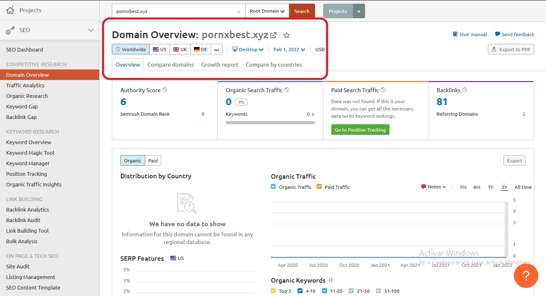Open the Growth report tab
This screenshot has height=296, width=546.
pyautogui.click(x=220, y=65)
